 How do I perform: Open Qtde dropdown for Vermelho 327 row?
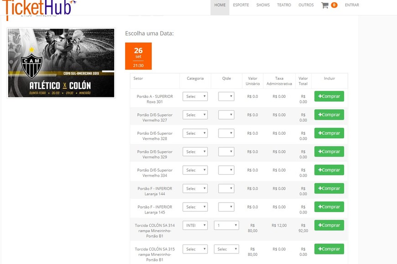click(226, 115)
